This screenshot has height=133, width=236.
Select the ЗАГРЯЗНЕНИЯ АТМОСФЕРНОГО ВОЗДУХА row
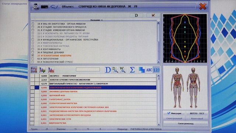pos(93,115)
